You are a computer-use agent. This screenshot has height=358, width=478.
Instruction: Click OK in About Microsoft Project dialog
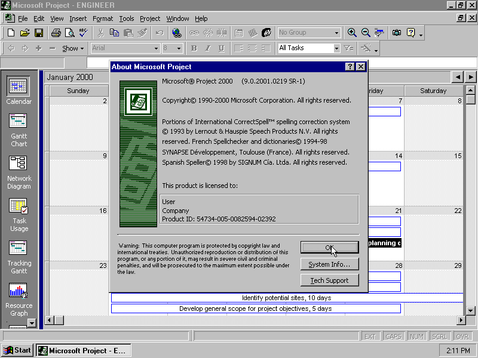pos(330,248)
